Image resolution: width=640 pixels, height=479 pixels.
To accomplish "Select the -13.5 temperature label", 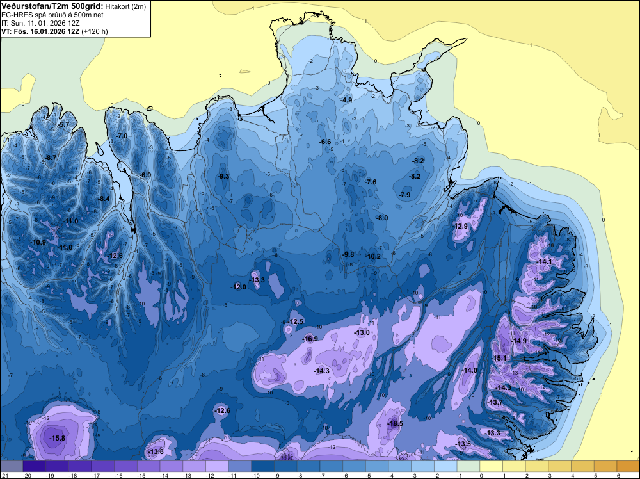I will (x=463, y=444).
